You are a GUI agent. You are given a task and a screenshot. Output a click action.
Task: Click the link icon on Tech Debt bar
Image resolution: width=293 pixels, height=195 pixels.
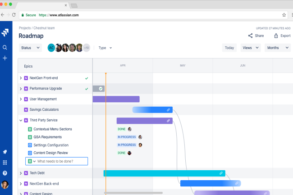tap(221, 173)
